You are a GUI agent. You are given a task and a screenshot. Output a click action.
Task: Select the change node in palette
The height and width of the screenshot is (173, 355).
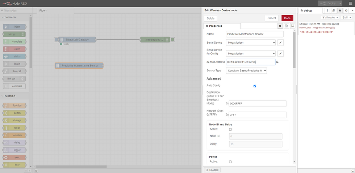coord(14,120)
